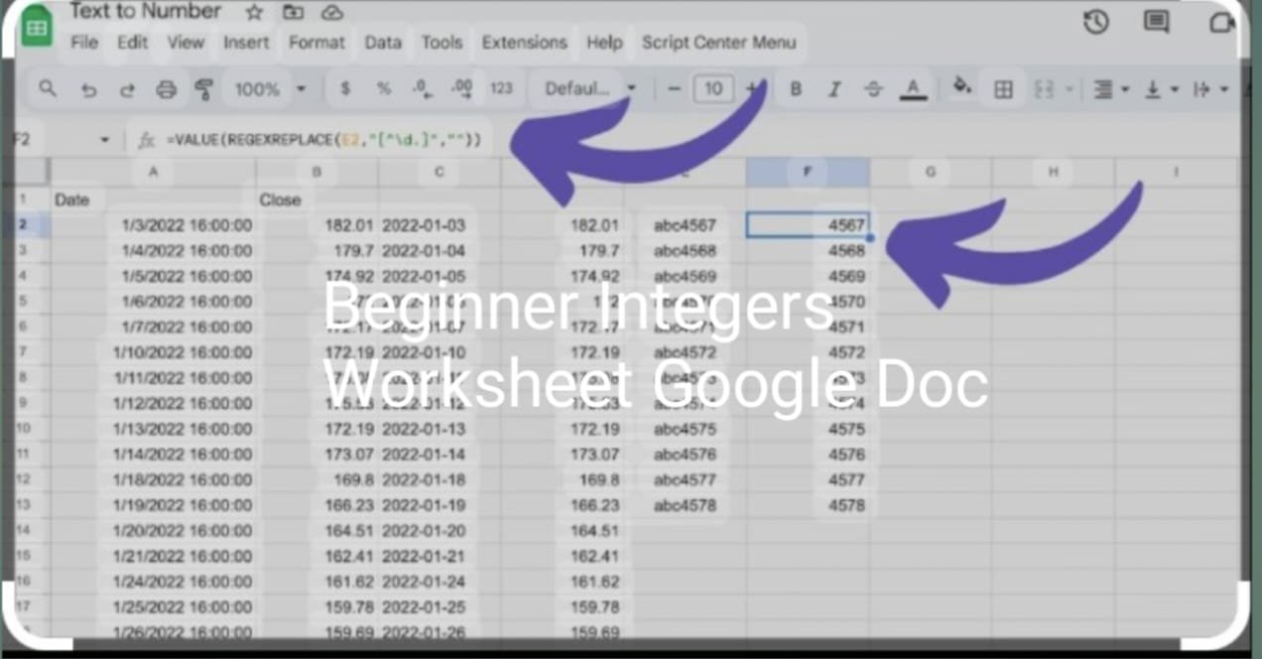Open the comments icon
Image resolution: width=1262 pixels, height=659 pixels.
pos(1156,22)
